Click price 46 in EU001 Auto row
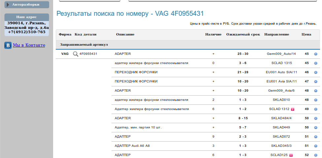The height and width of the screenshot is (158, 322). click(x=306, y=72)
